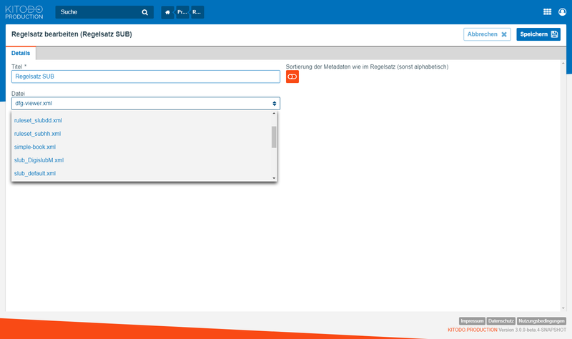Screen dimensions: 572x339
Task: Select ruleset_slubdd.xml from the list
Action: [x=38, y=121]
